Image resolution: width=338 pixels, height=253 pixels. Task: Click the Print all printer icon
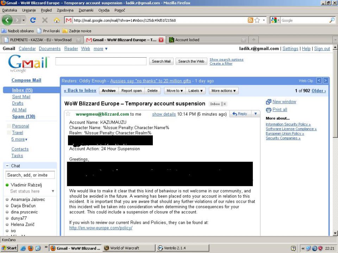click(x=269, y=110)
